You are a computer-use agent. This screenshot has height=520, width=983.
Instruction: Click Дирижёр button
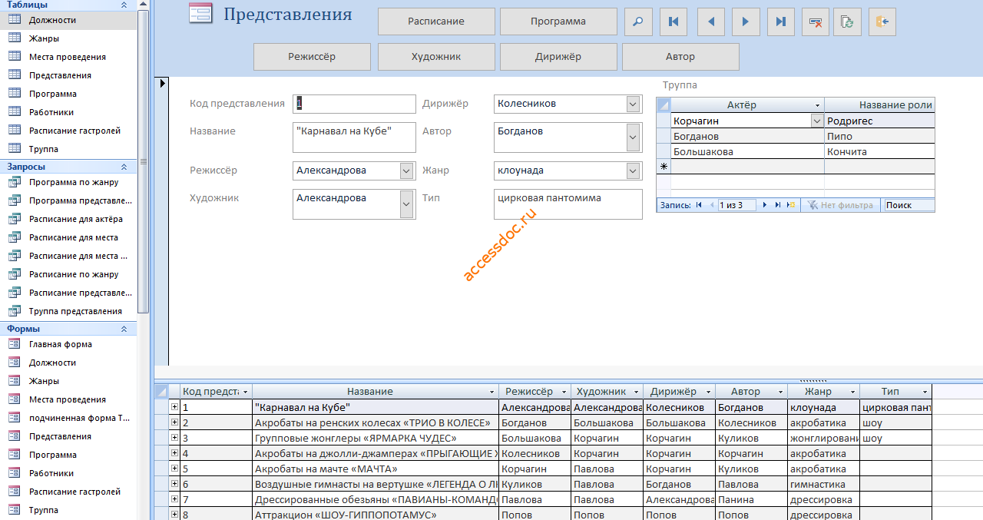pos(558,57)
